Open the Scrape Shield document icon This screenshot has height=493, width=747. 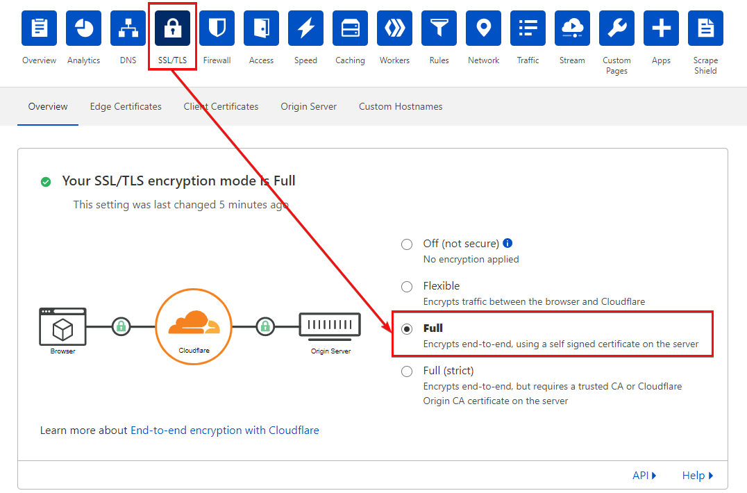click(x=705, y=28)
